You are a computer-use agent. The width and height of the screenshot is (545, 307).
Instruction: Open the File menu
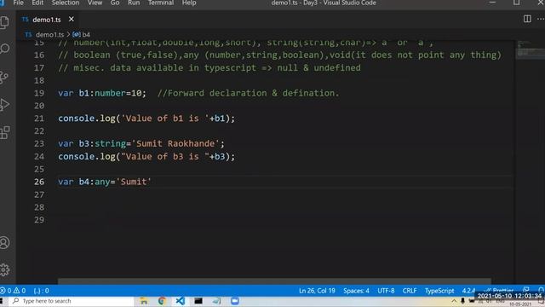[18, 3]
